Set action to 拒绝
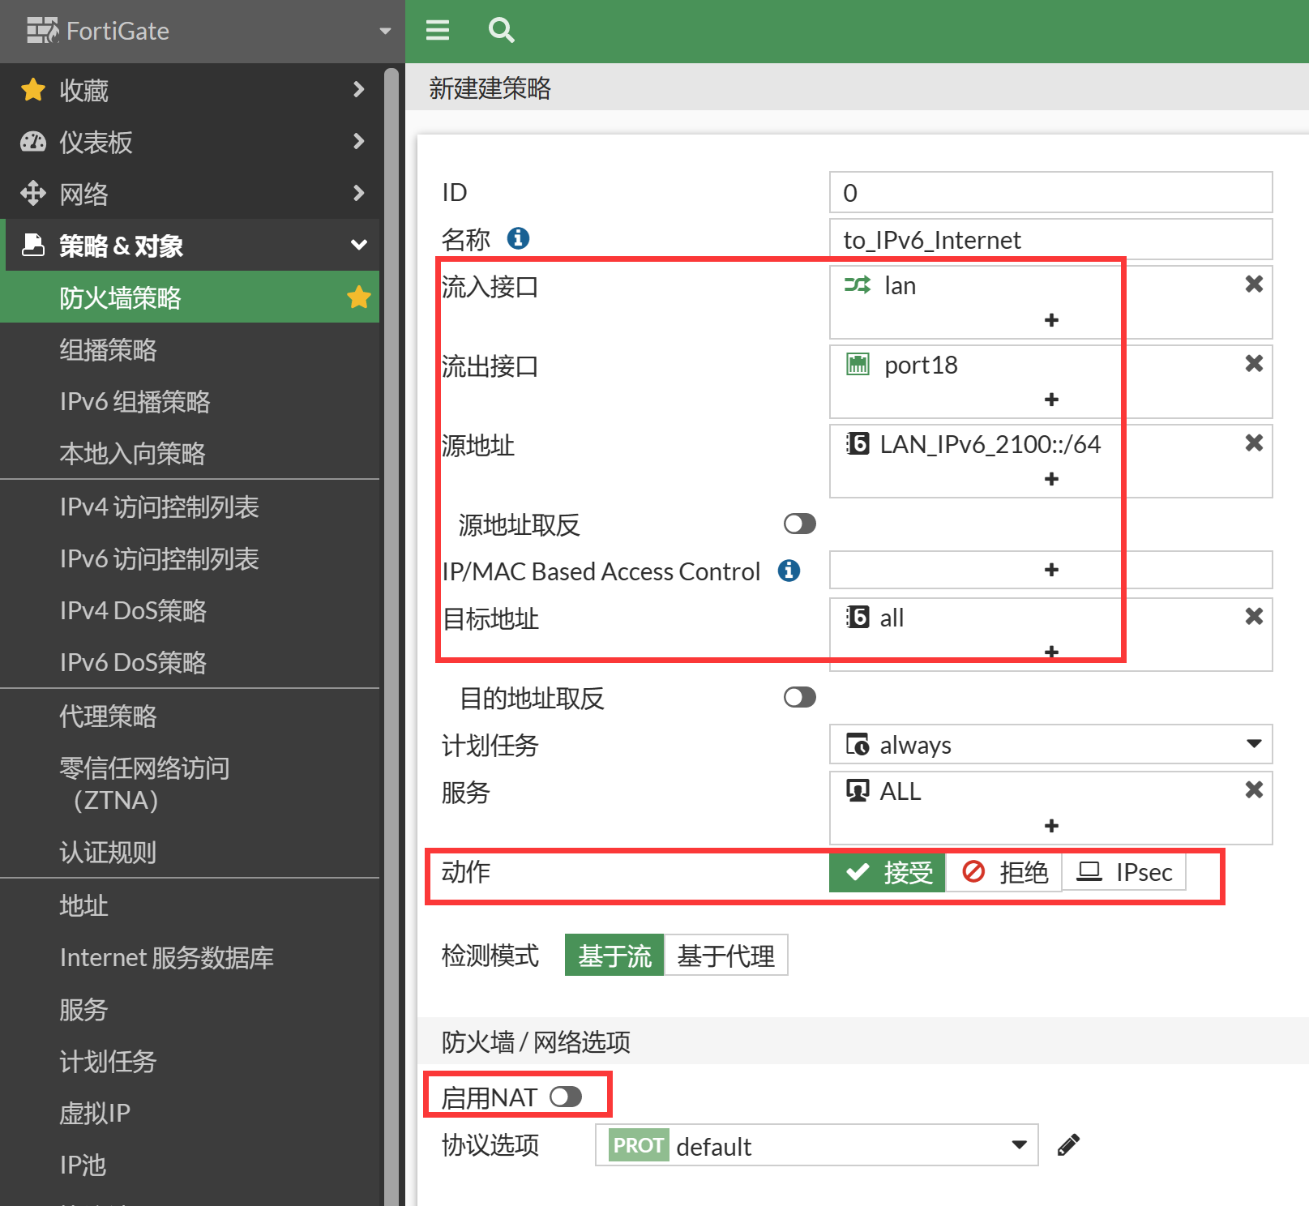The width and height of the screenshot is (1309, 1206). click(x=1004, y=873)
